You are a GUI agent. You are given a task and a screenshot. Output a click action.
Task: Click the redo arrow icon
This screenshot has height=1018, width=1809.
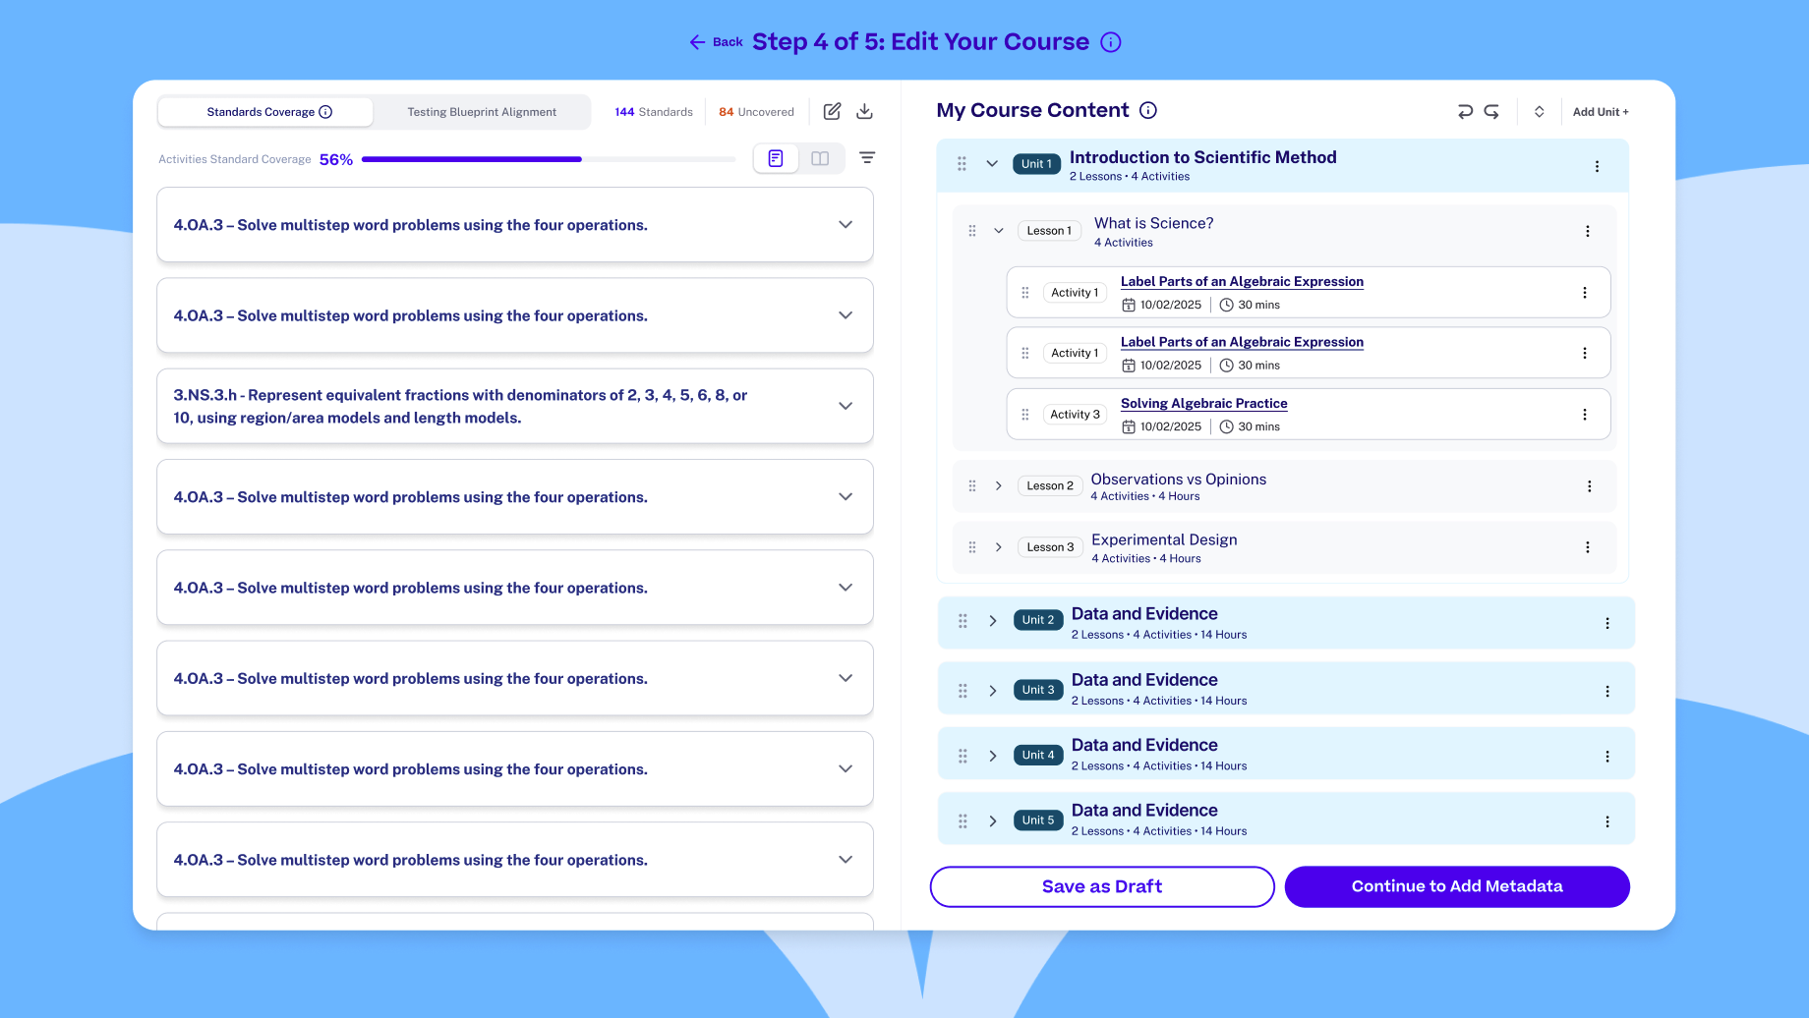(x=1491, y=112)
